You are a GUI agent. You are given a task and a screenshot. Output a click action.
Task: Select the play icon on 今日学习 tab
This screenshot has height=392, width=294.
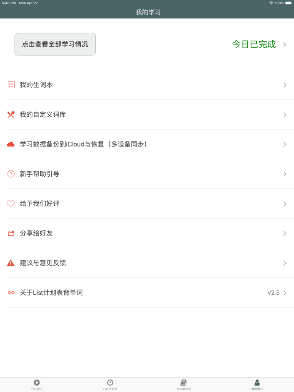(37, 382)
